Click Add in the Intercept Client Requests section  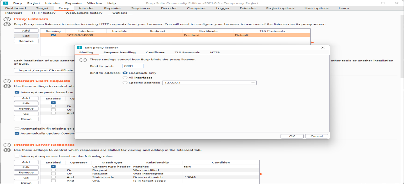[x=26, y=98]
